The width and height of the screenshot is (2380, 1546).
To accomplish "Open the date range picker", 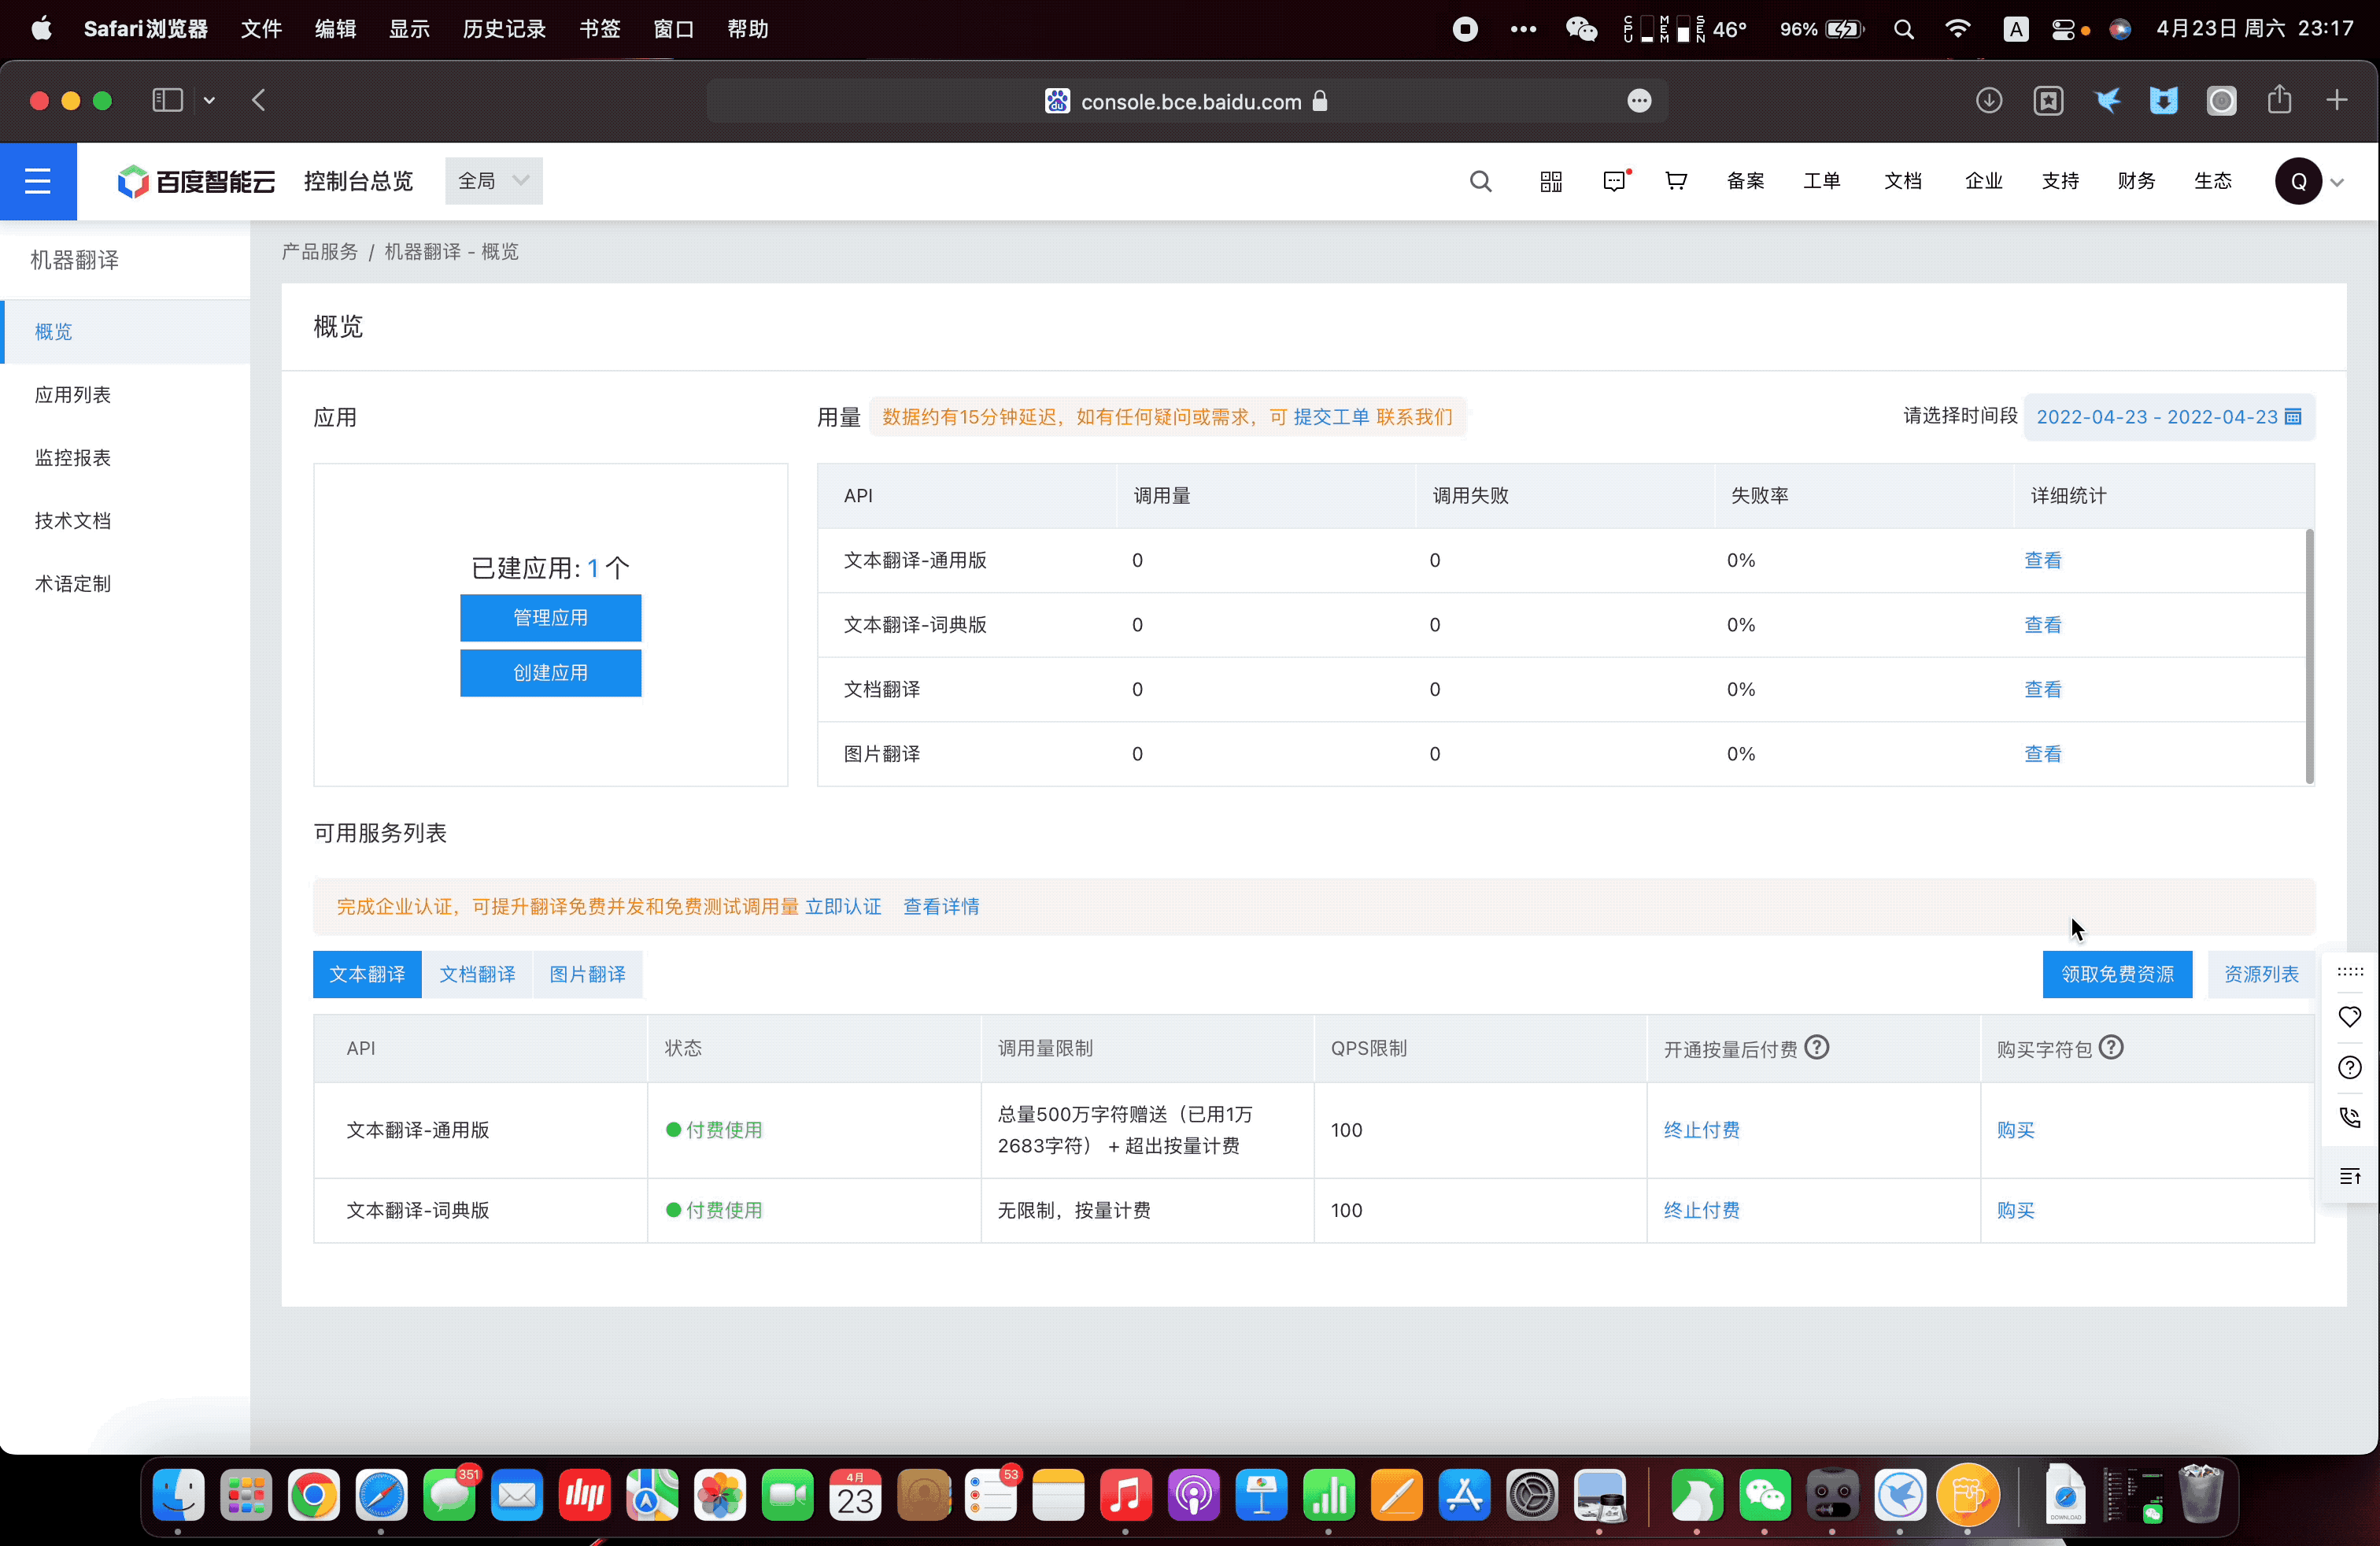I will click(x=2169, y=417).
